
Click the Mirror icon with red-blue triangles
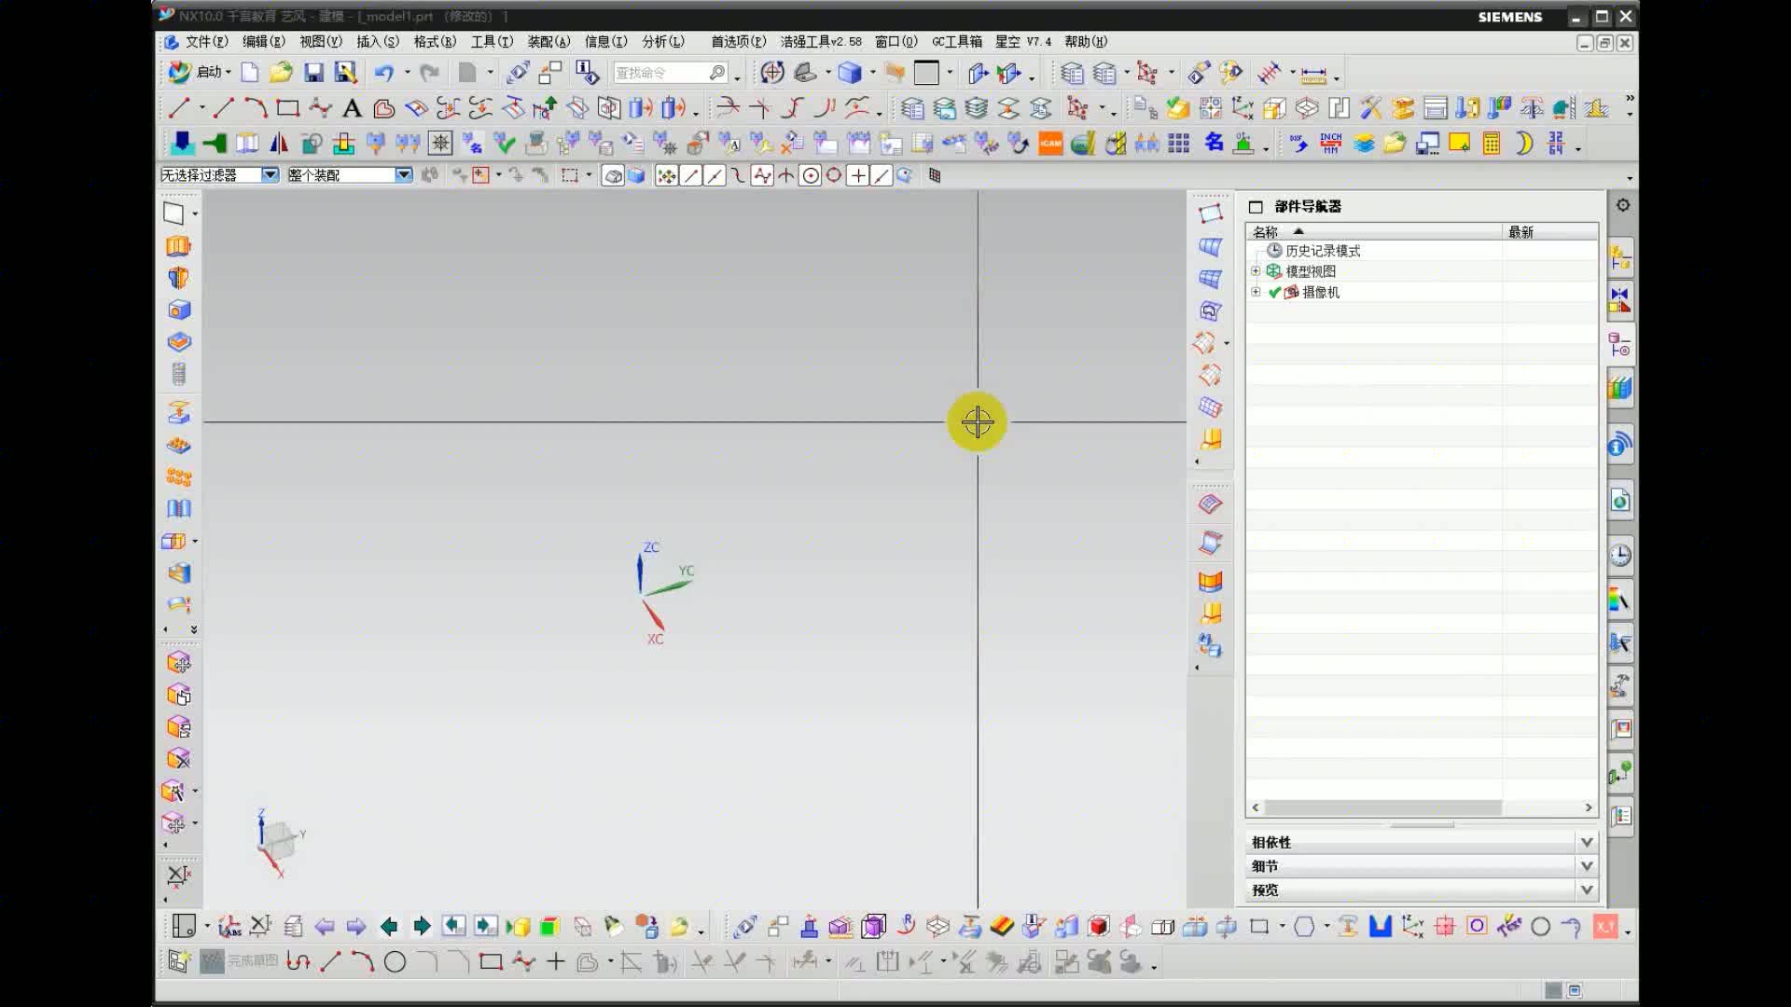pyautogui.click(x=279, y=144)
